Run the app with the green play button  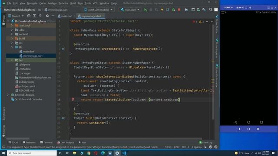tap(145, 10)
